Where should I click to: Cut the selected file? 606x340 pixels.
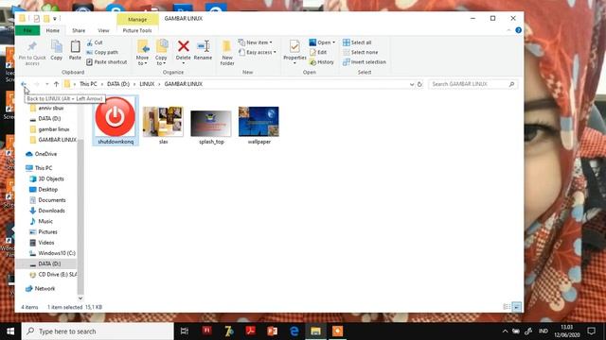(x=95, y=42)
